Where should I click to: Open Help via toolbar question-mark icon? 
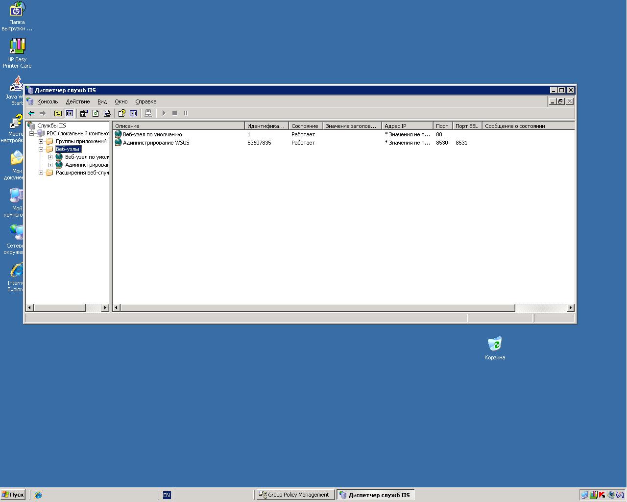coord(121,113)
